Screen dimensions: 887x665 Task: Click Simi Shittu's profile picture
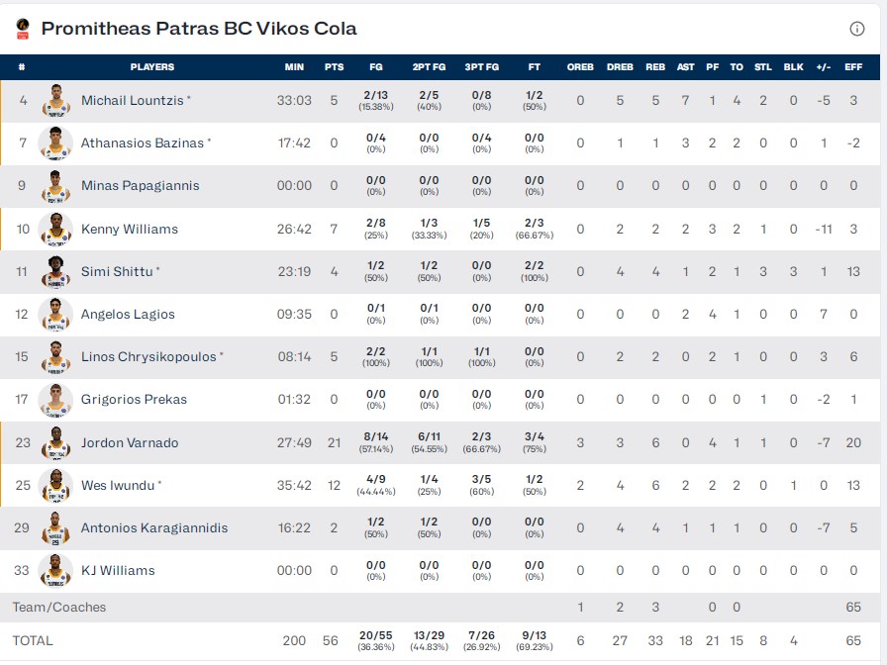[x=55, y=271]
